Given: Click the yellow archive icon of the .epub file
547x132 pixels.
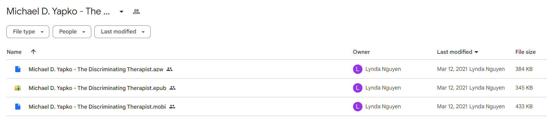Looking at the screenshot, I should pos(18,88).
